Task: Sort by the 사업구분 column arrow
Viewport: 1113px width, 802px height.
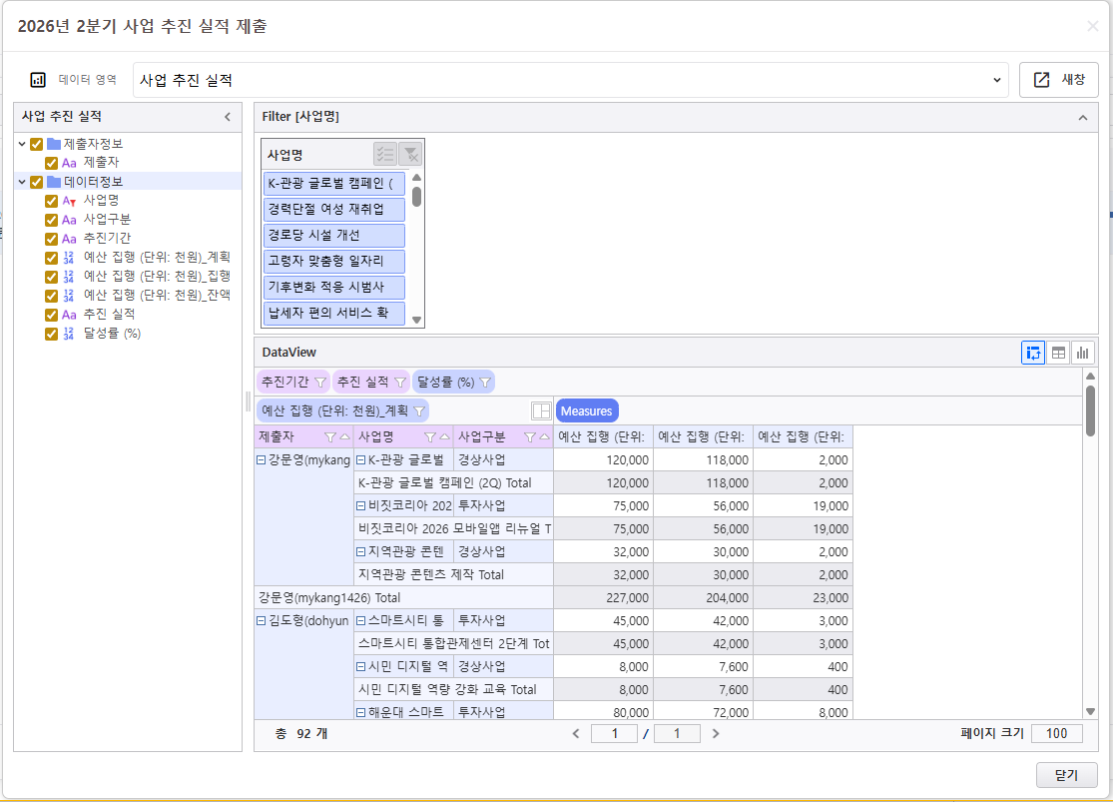Action: tap(544, 436)
